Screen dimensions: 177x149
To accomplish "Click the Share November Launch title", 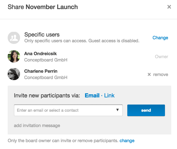I will point(43,7).
